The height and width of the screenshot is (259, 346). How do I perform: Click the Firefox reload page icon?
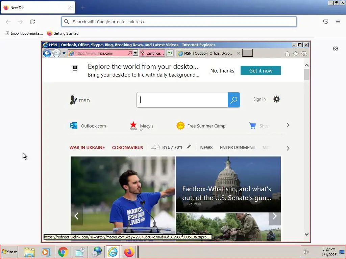point(32,22)
